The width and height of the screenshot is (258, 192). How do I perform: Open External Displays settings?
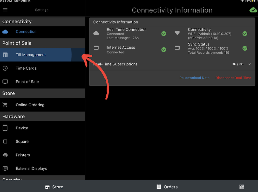coord(43,168)
